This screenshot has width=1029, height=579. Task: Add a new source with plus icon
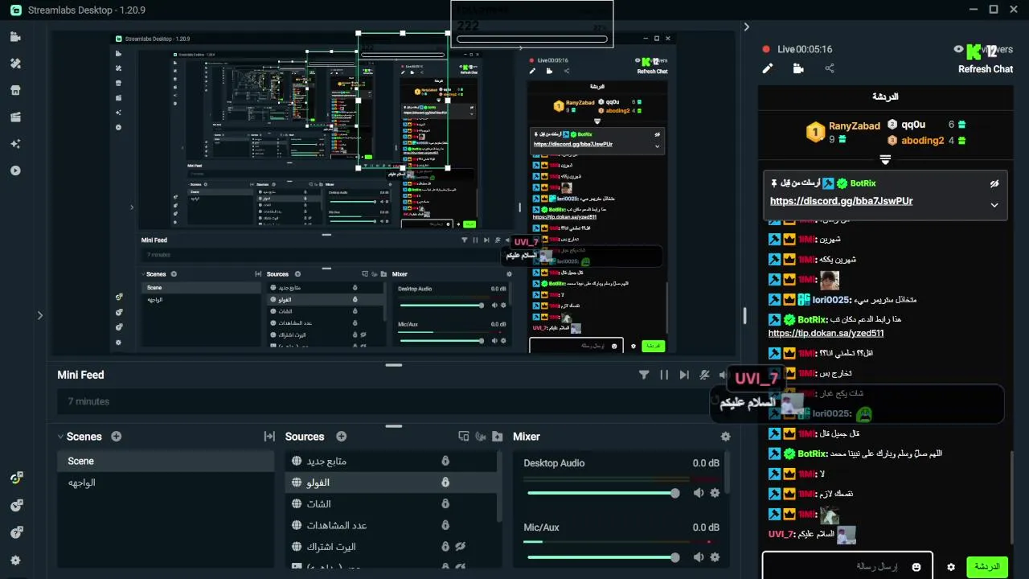coord(342,437)
